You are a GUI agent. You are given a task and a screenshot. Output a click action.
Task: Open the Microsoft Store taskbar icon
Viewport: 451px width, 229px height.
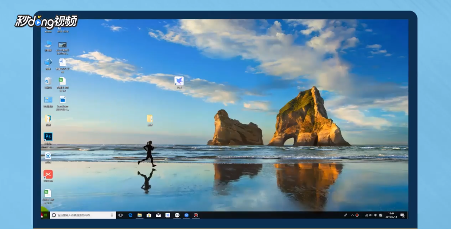pos(149,215)
